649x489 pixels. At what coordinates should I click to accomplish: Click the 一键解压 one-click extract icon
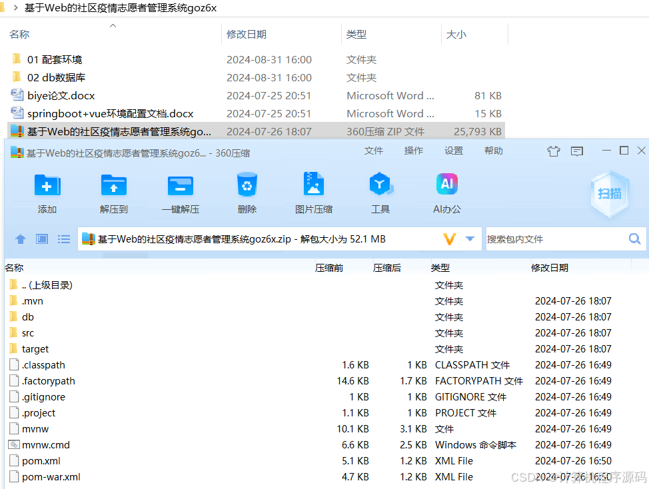coord(181,186)
